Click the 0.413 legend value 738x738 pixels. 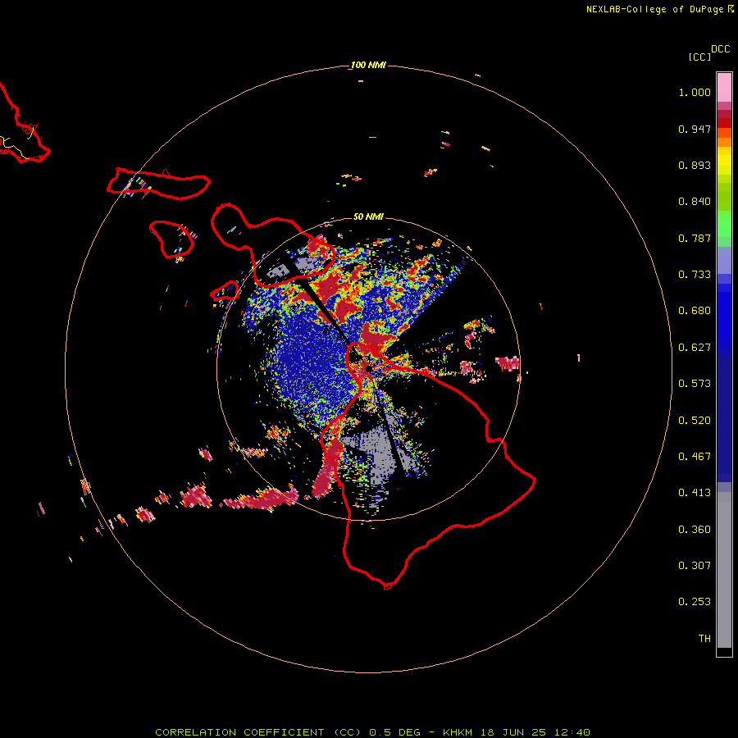coord(695,493)
